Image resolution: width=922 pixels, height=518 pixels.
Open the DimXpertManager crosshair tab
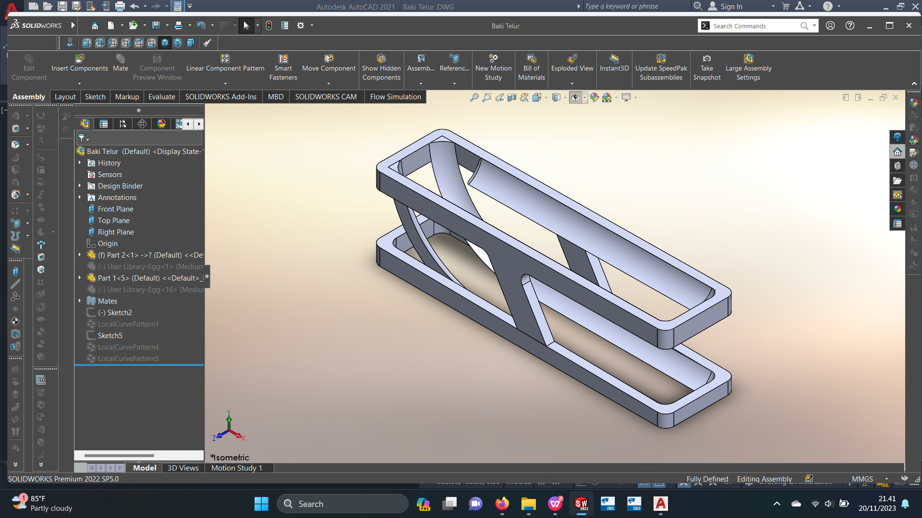coord(142,124)
